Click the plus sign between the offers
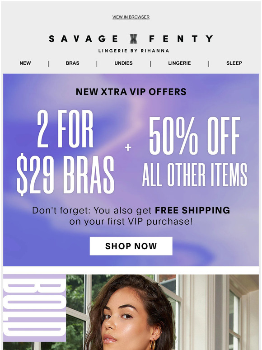The height and width of the screenshot is (350, 262). pos(128,147)
